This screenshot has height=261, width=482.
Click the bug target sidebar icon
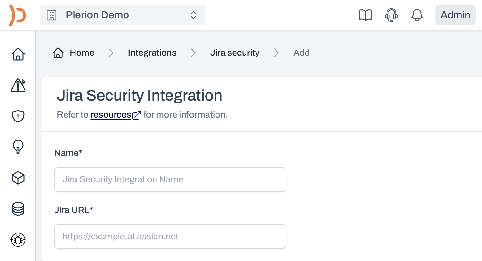pos(18,240)
